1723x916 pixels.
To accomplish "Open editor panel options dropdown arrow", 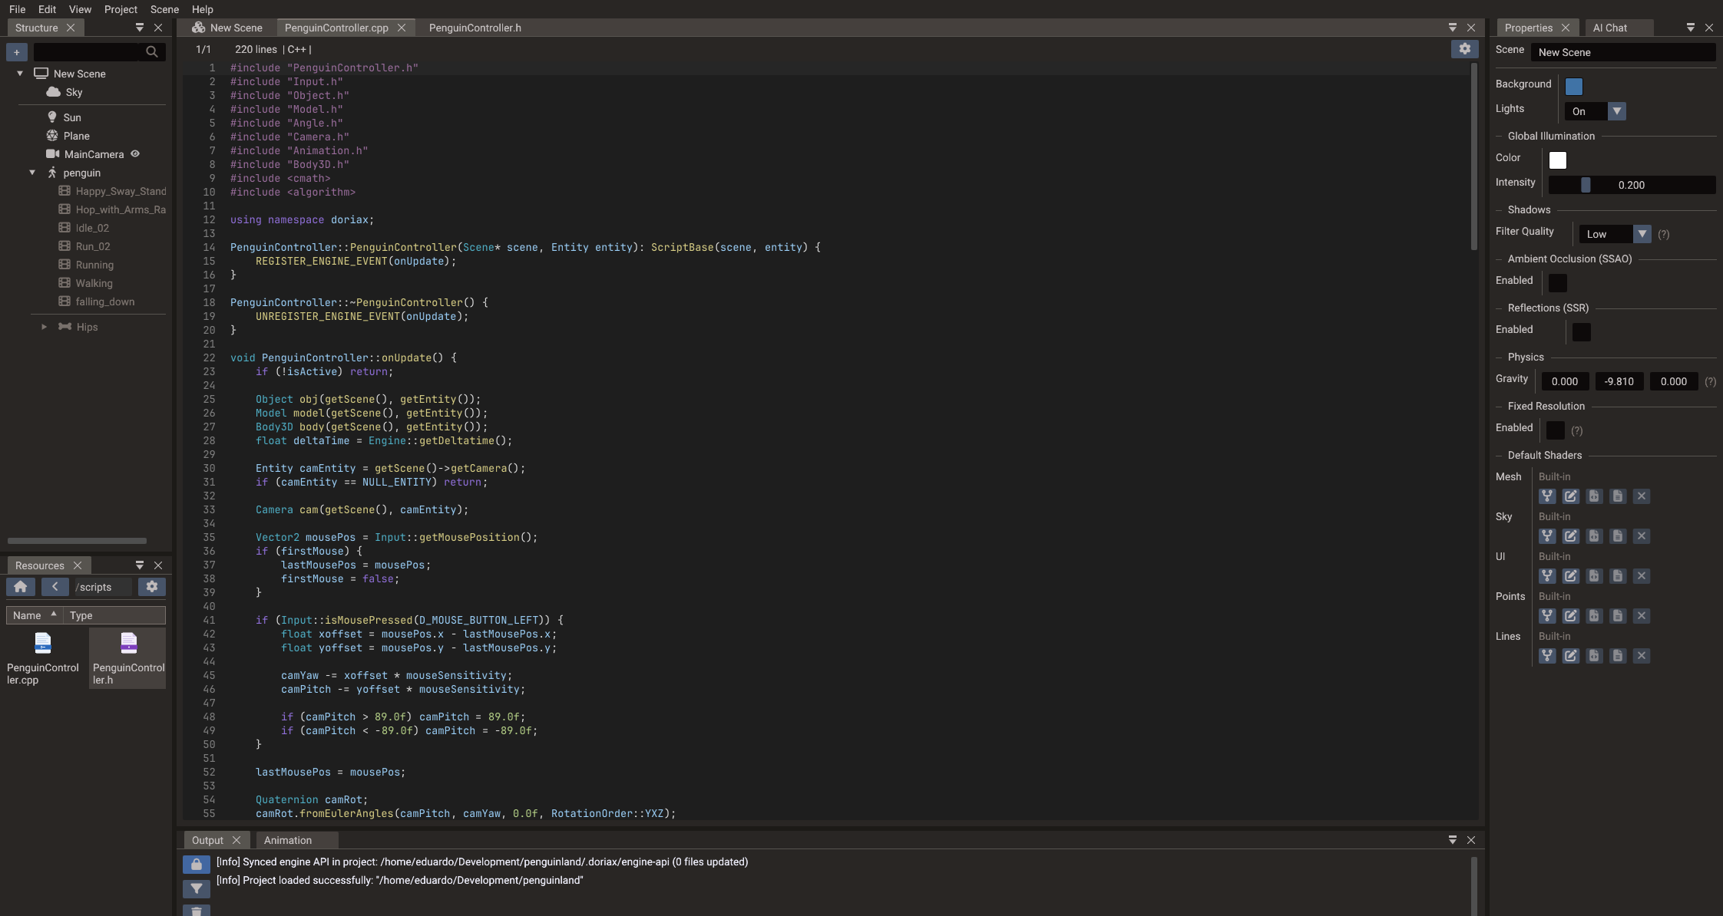I will tap(1453, 28).
